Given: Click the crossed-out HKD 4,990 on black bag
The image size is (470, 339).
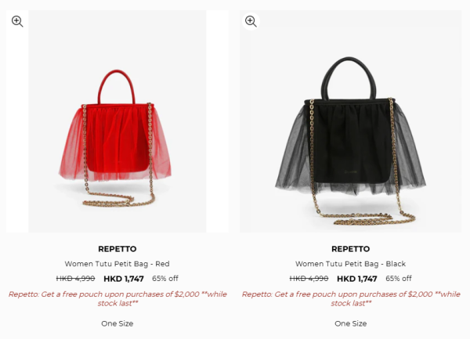Looking at the screenshot, I should click(309, 279).
